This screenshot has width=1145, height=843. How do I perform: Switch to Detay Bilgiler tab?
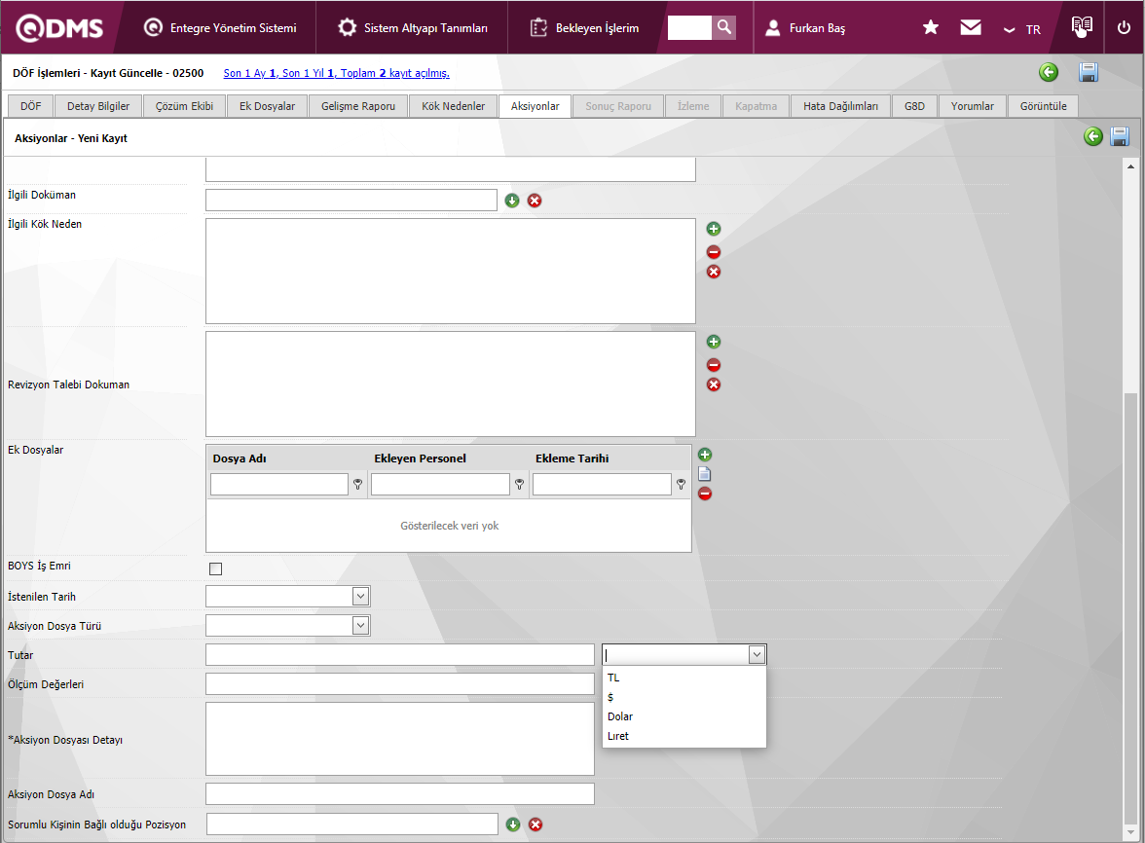97,106
